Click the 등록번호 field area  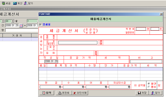(110, 37)
